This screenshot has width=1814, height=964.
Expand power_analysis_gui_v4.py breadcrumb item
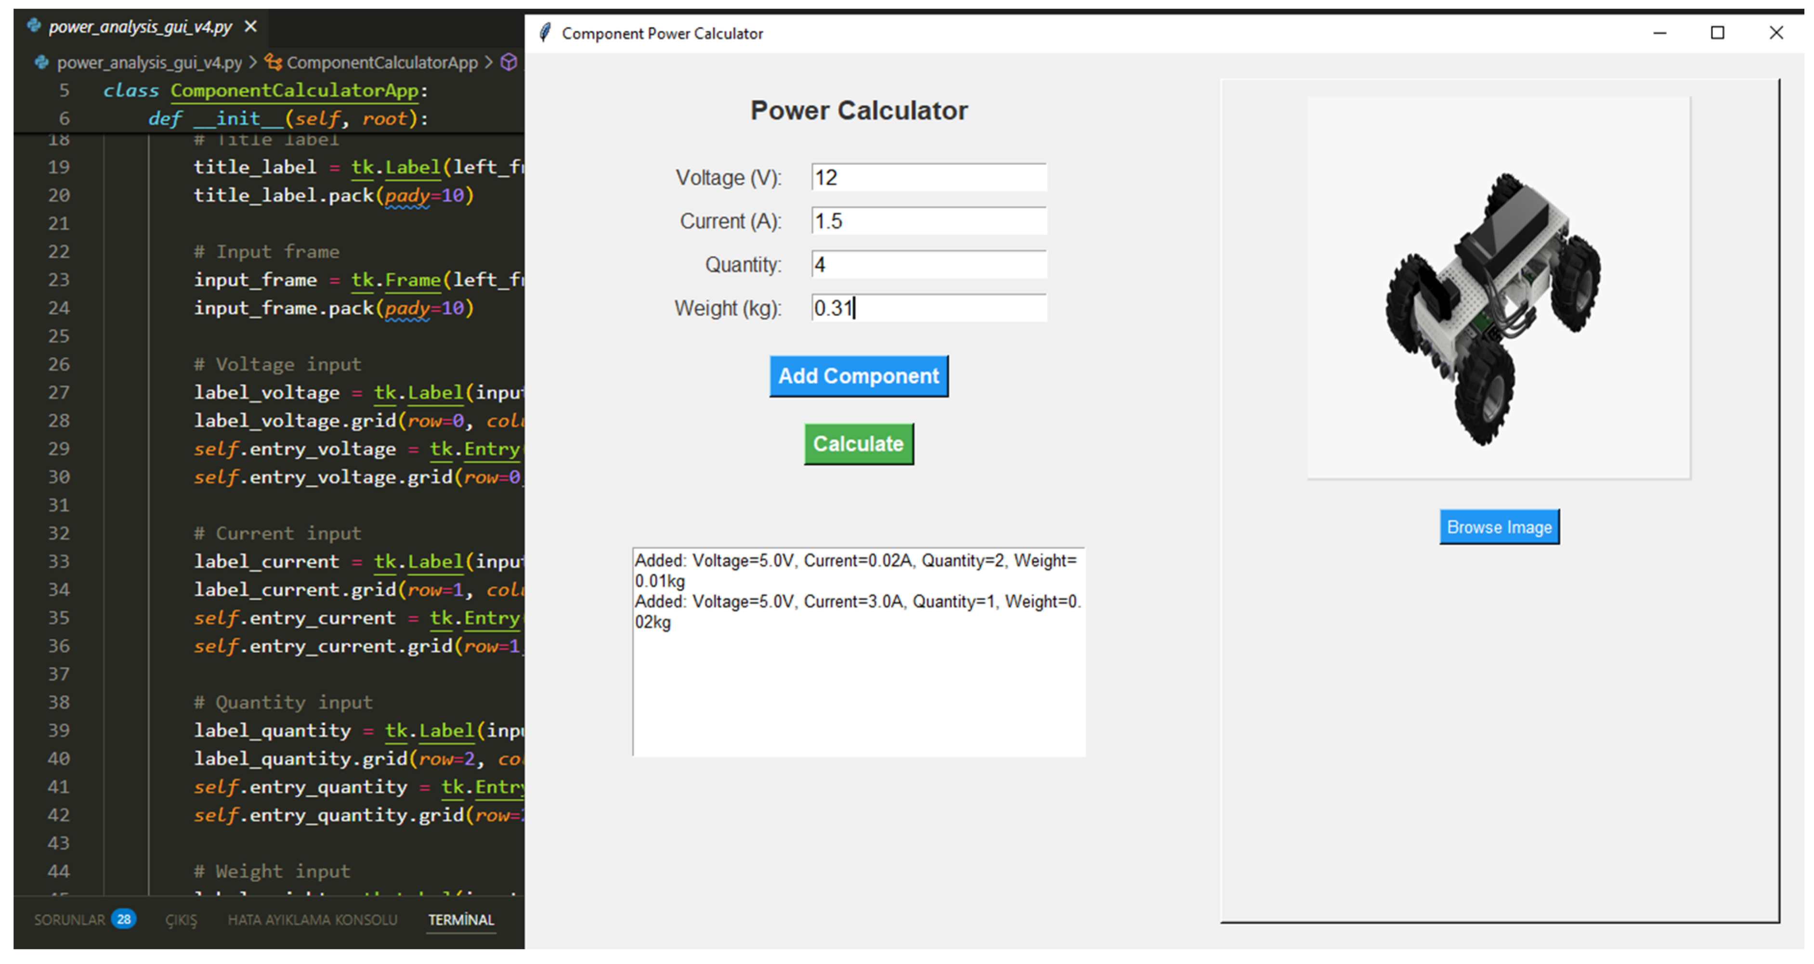click(x=149, y=63)
